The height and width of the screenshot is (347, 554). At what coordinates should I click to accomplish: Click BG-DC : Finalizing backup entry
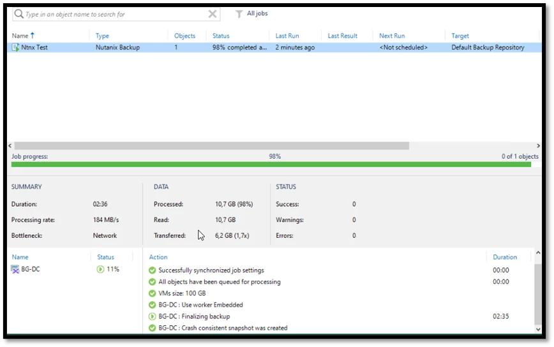[194, 316]
